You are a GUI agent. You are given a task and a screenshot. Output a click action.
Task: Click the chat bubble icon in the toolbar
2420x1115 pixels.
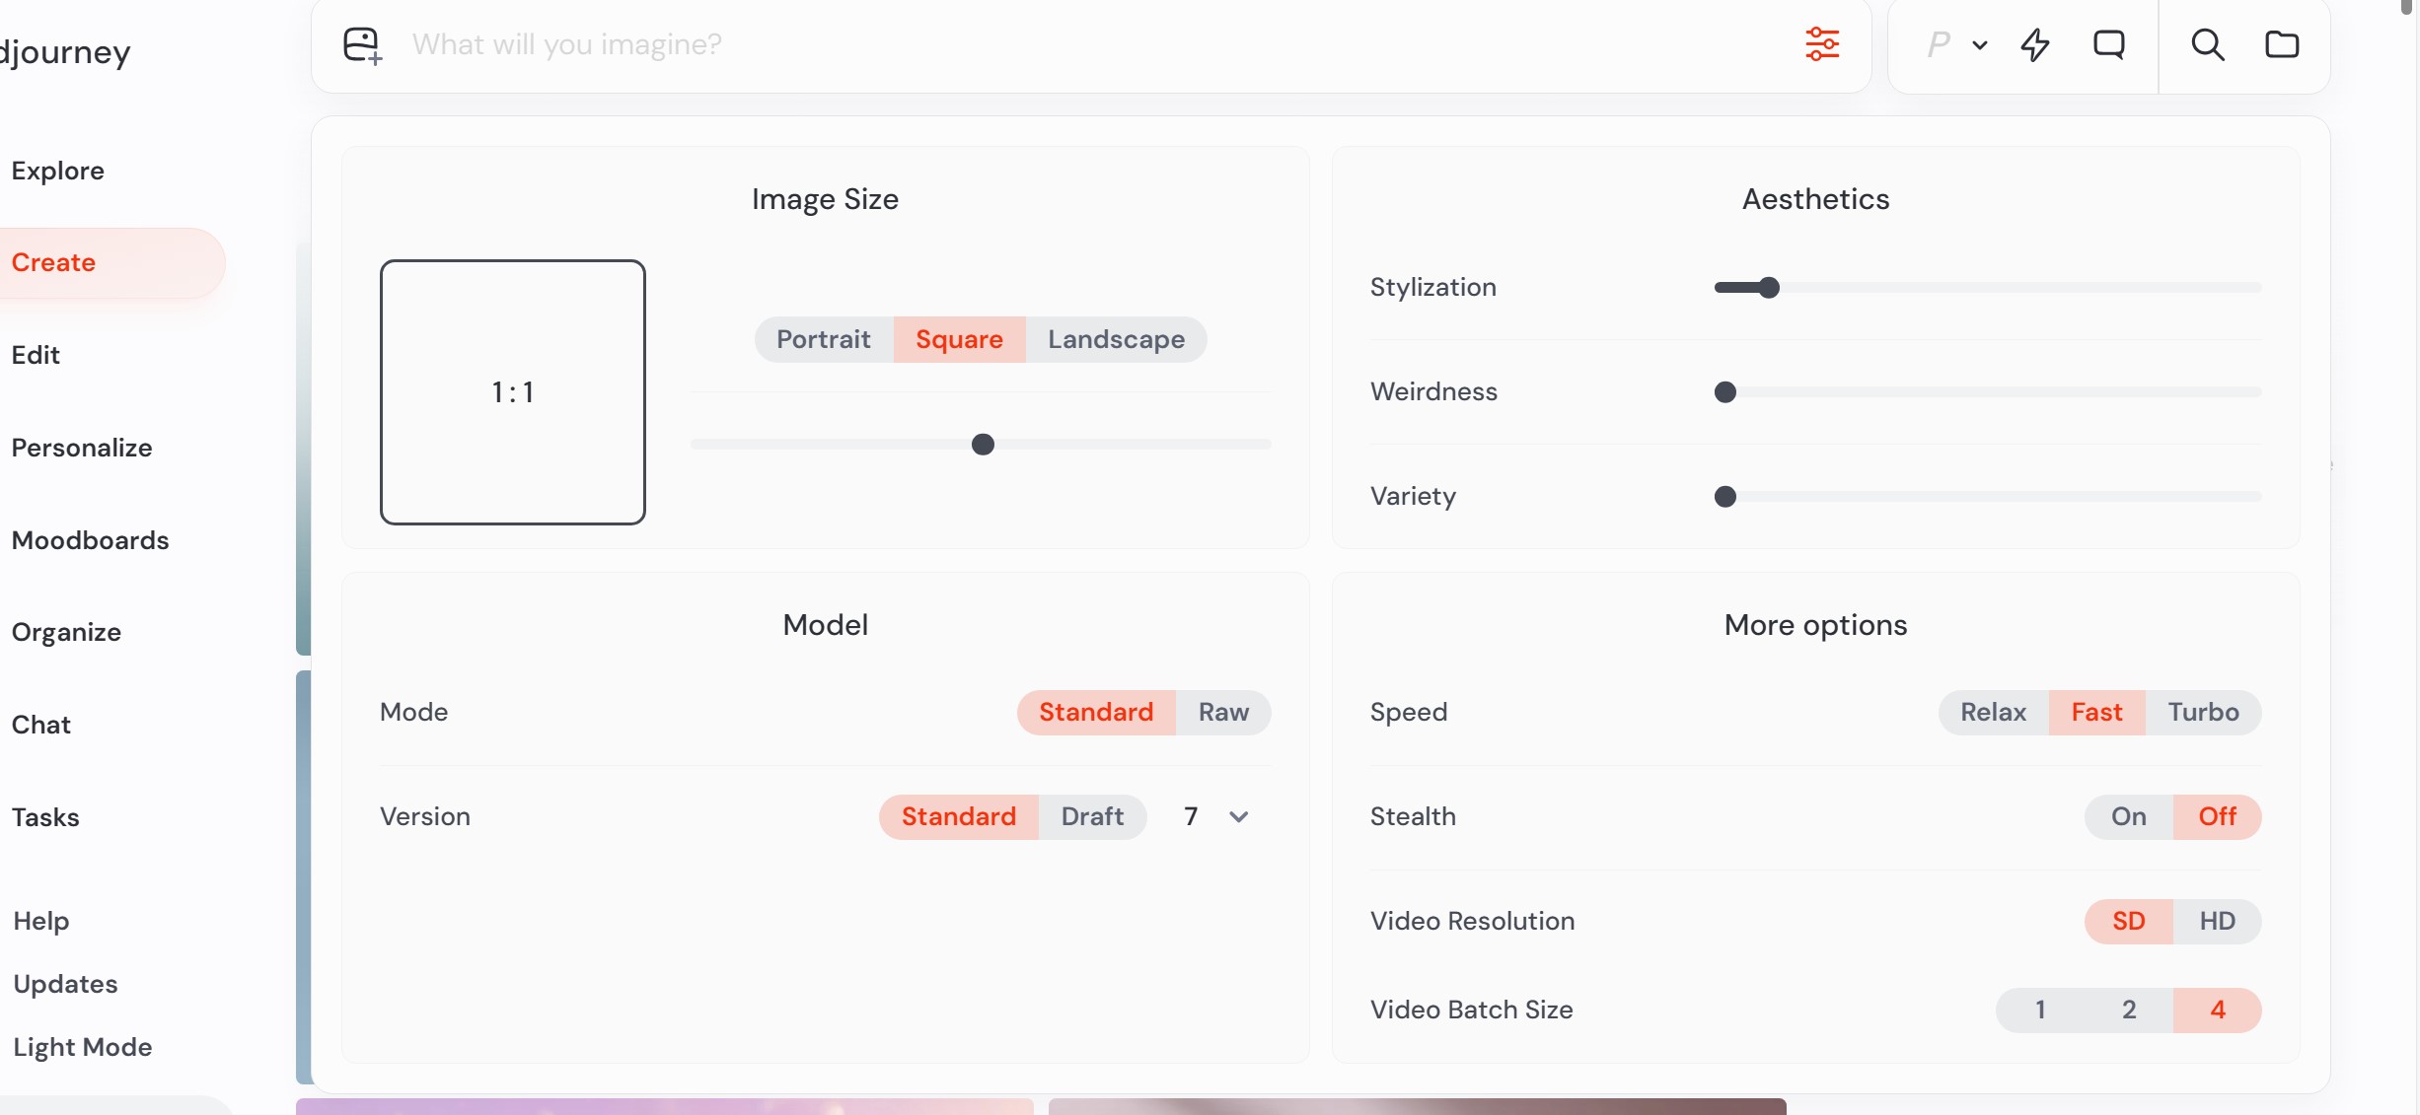[2109, 44]
